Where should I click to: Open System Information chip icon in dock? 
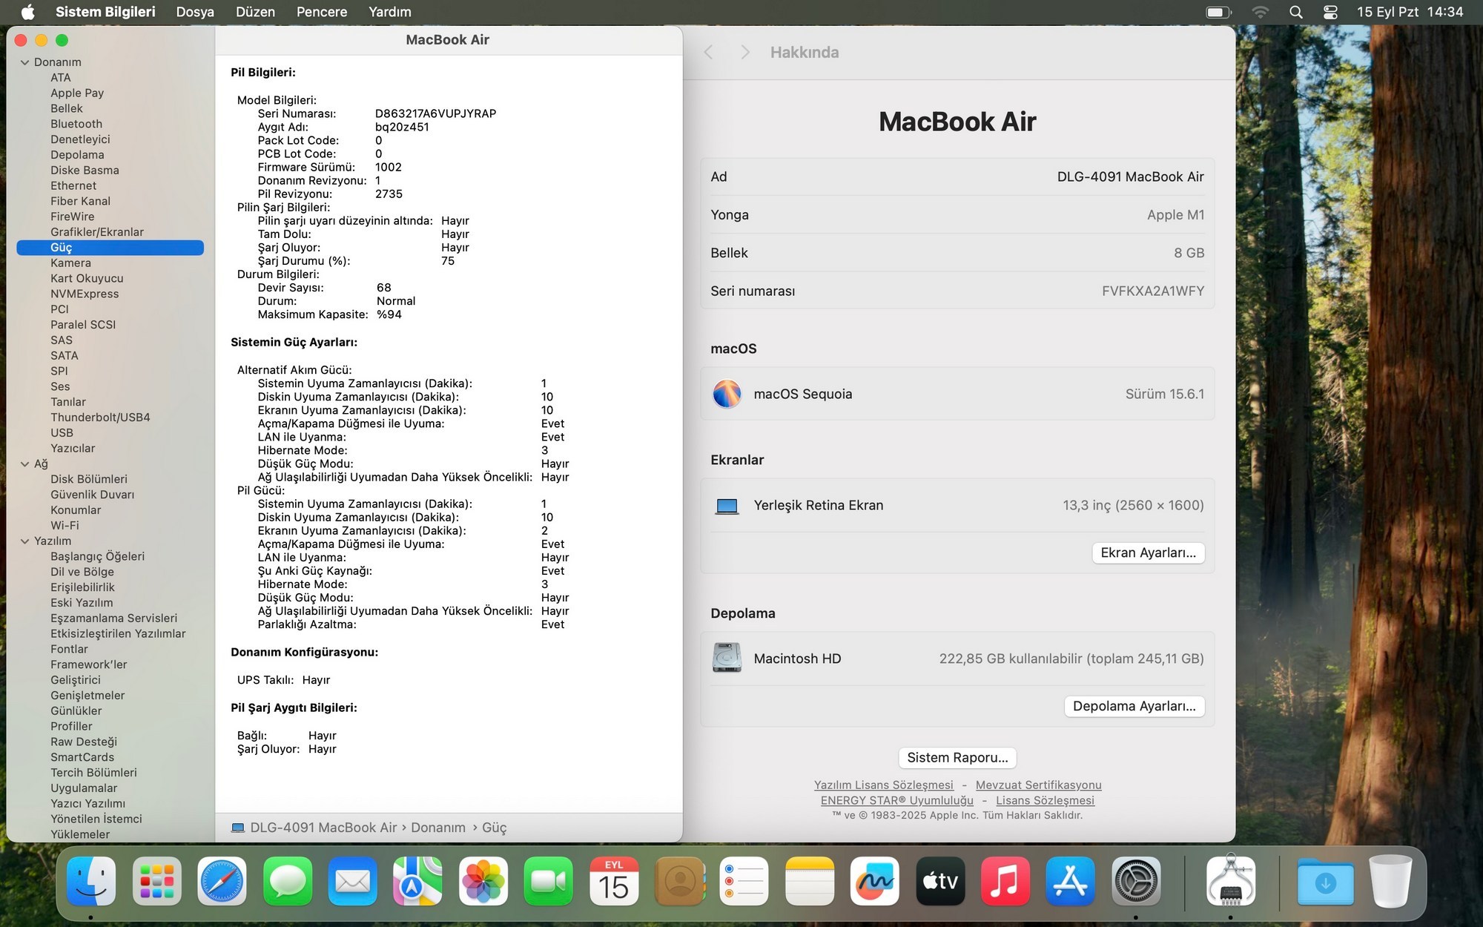(1230, 881)
